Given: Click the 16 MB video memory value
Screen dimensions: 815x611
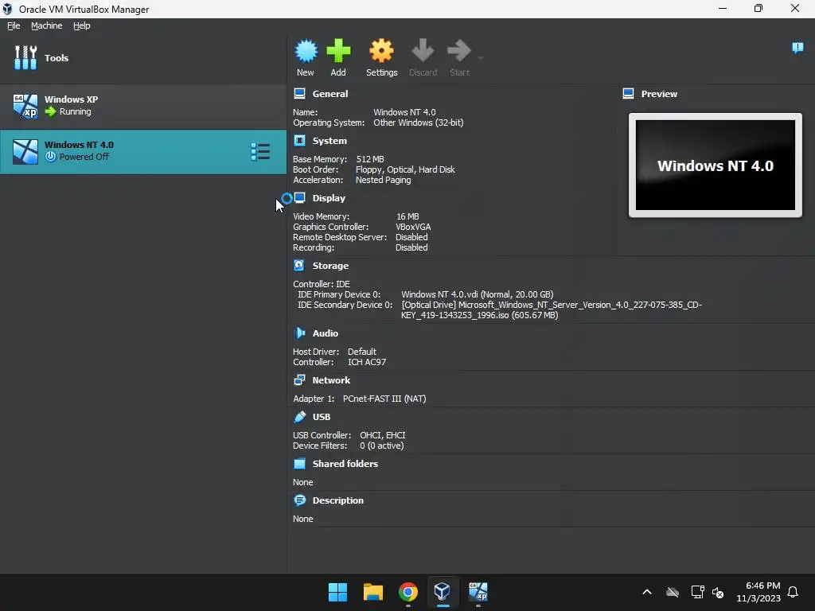Looking at the screenshot, I should coord(407,216).
